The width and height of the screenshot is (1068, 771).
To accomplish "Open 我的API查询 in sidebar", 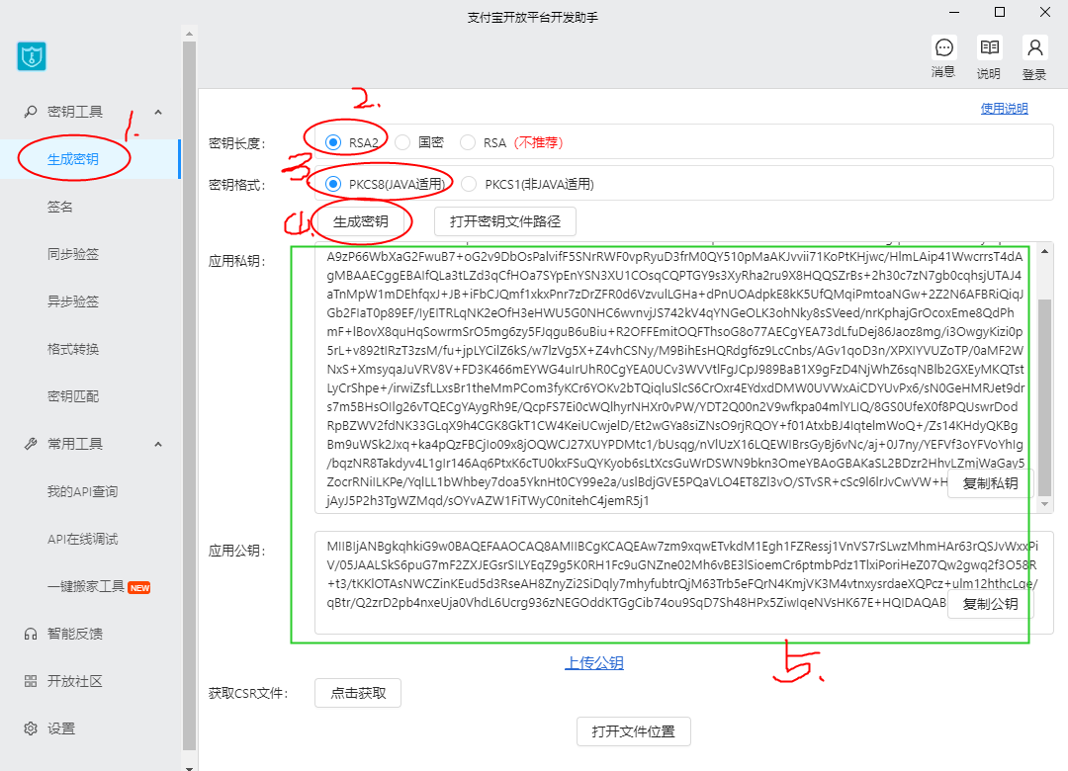I will pos(82,491).
